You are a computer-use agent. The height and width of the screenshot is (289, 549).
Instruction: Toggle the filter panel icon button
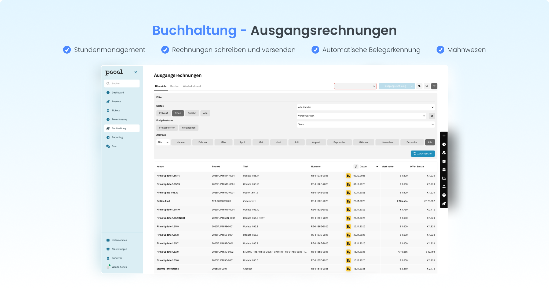434,86
